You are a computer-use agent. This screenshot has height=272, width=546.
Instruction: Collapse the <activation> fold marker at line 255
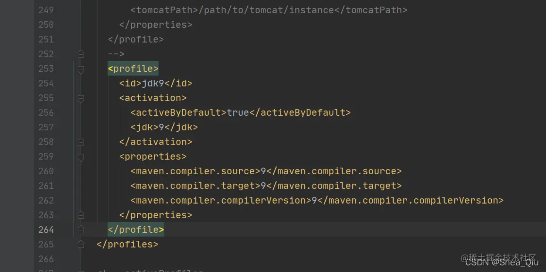81,98
